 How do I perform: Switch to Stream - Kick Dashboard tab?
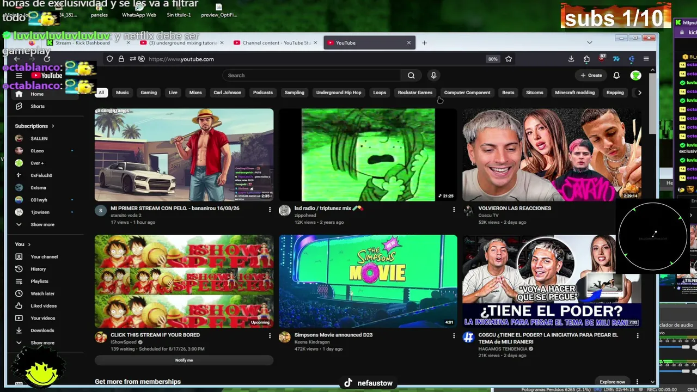point(82,42)
